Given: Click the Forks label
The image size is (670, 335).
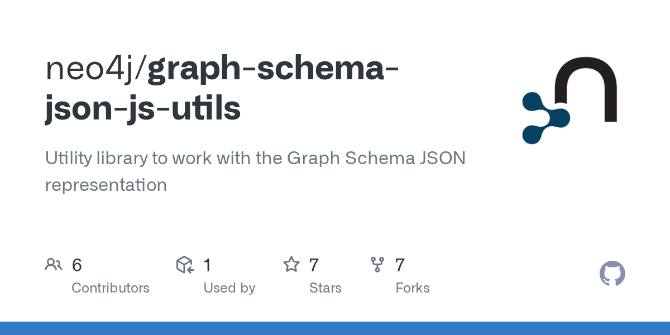Looking at the screenshot, I should pyautogui.click(x=413, y=288).
